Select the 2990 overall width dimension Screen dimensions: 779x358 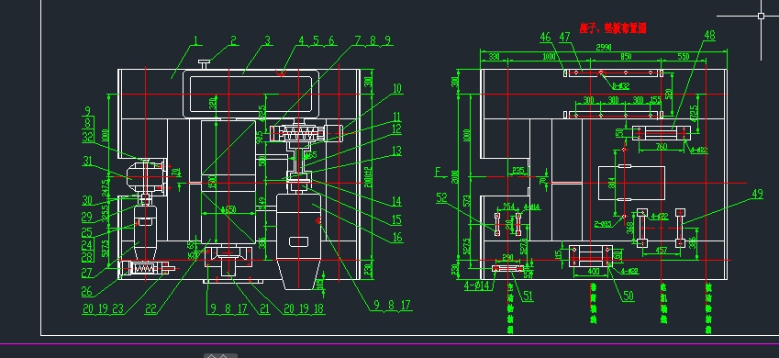(x=604, y=48)
